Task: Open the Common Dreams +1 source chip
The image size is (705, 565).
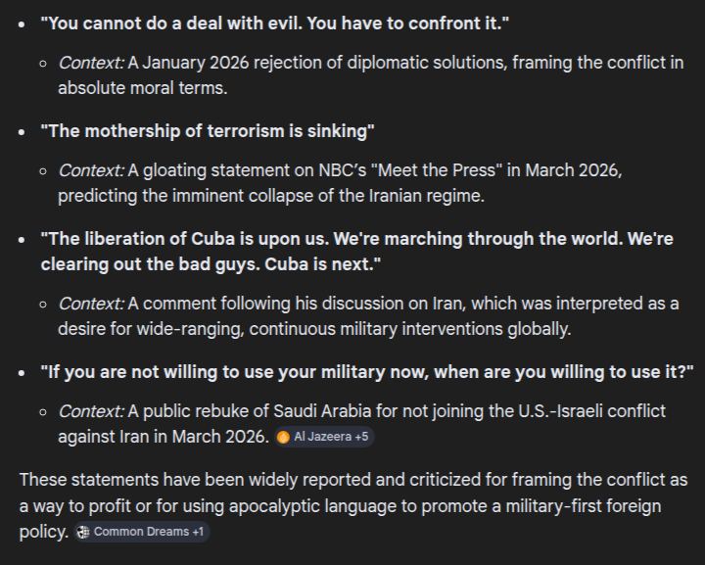Action: (x=142, y=532)
